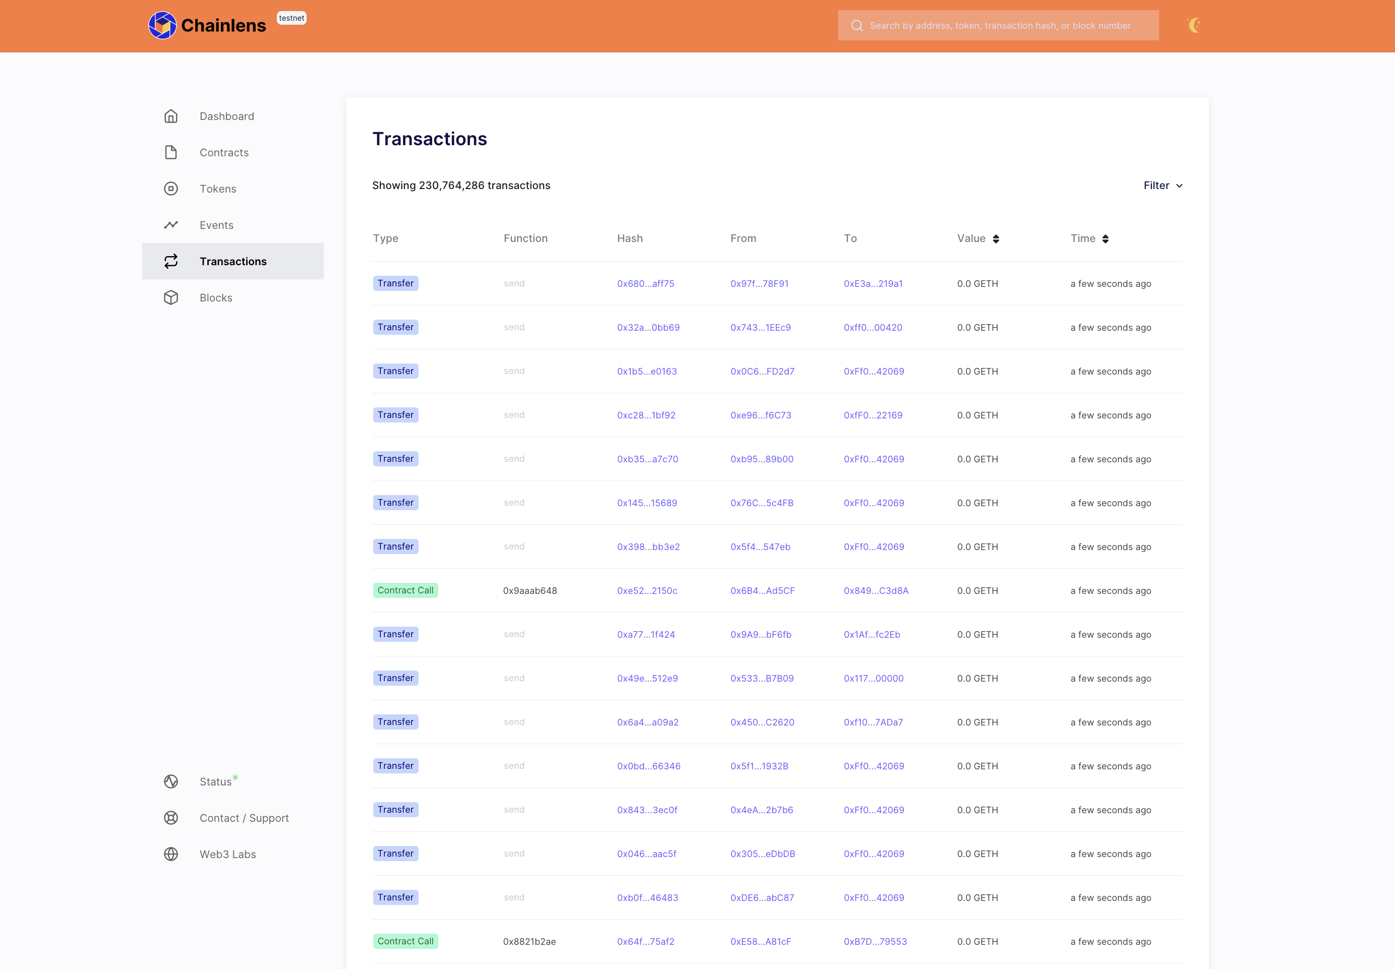Select the Events chart icon

pos(170,225)
